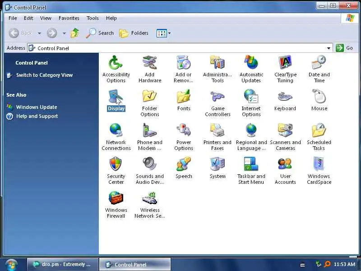Viewport: 361px width, 271px height.
Task: Click Help and Support link
Action: 37,116
